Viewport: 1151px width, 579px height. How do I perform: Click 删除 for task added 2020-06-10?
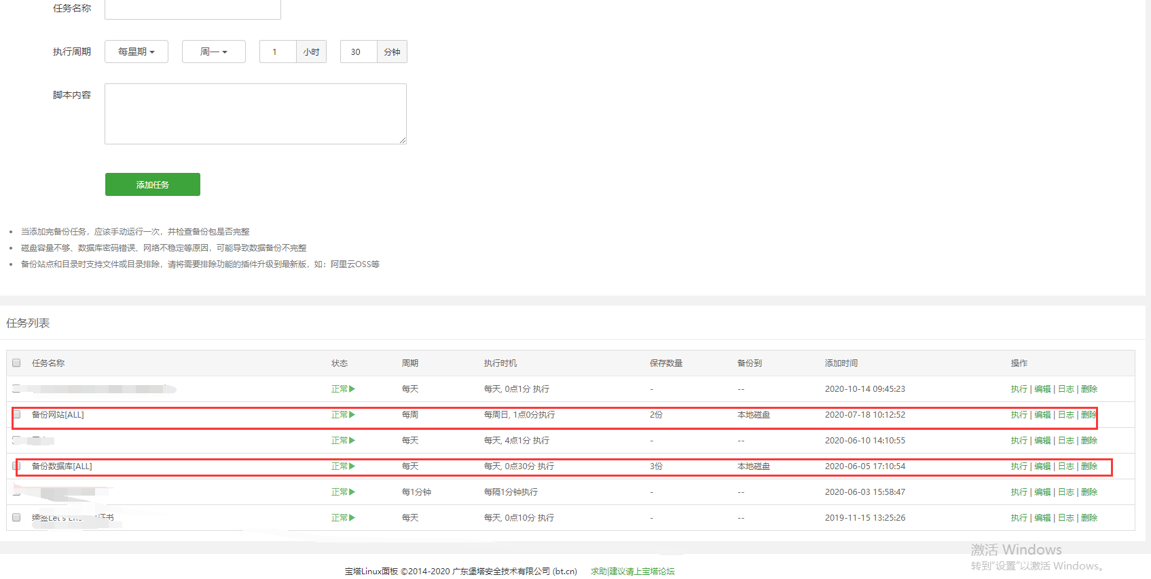(x=1089, y=441)
